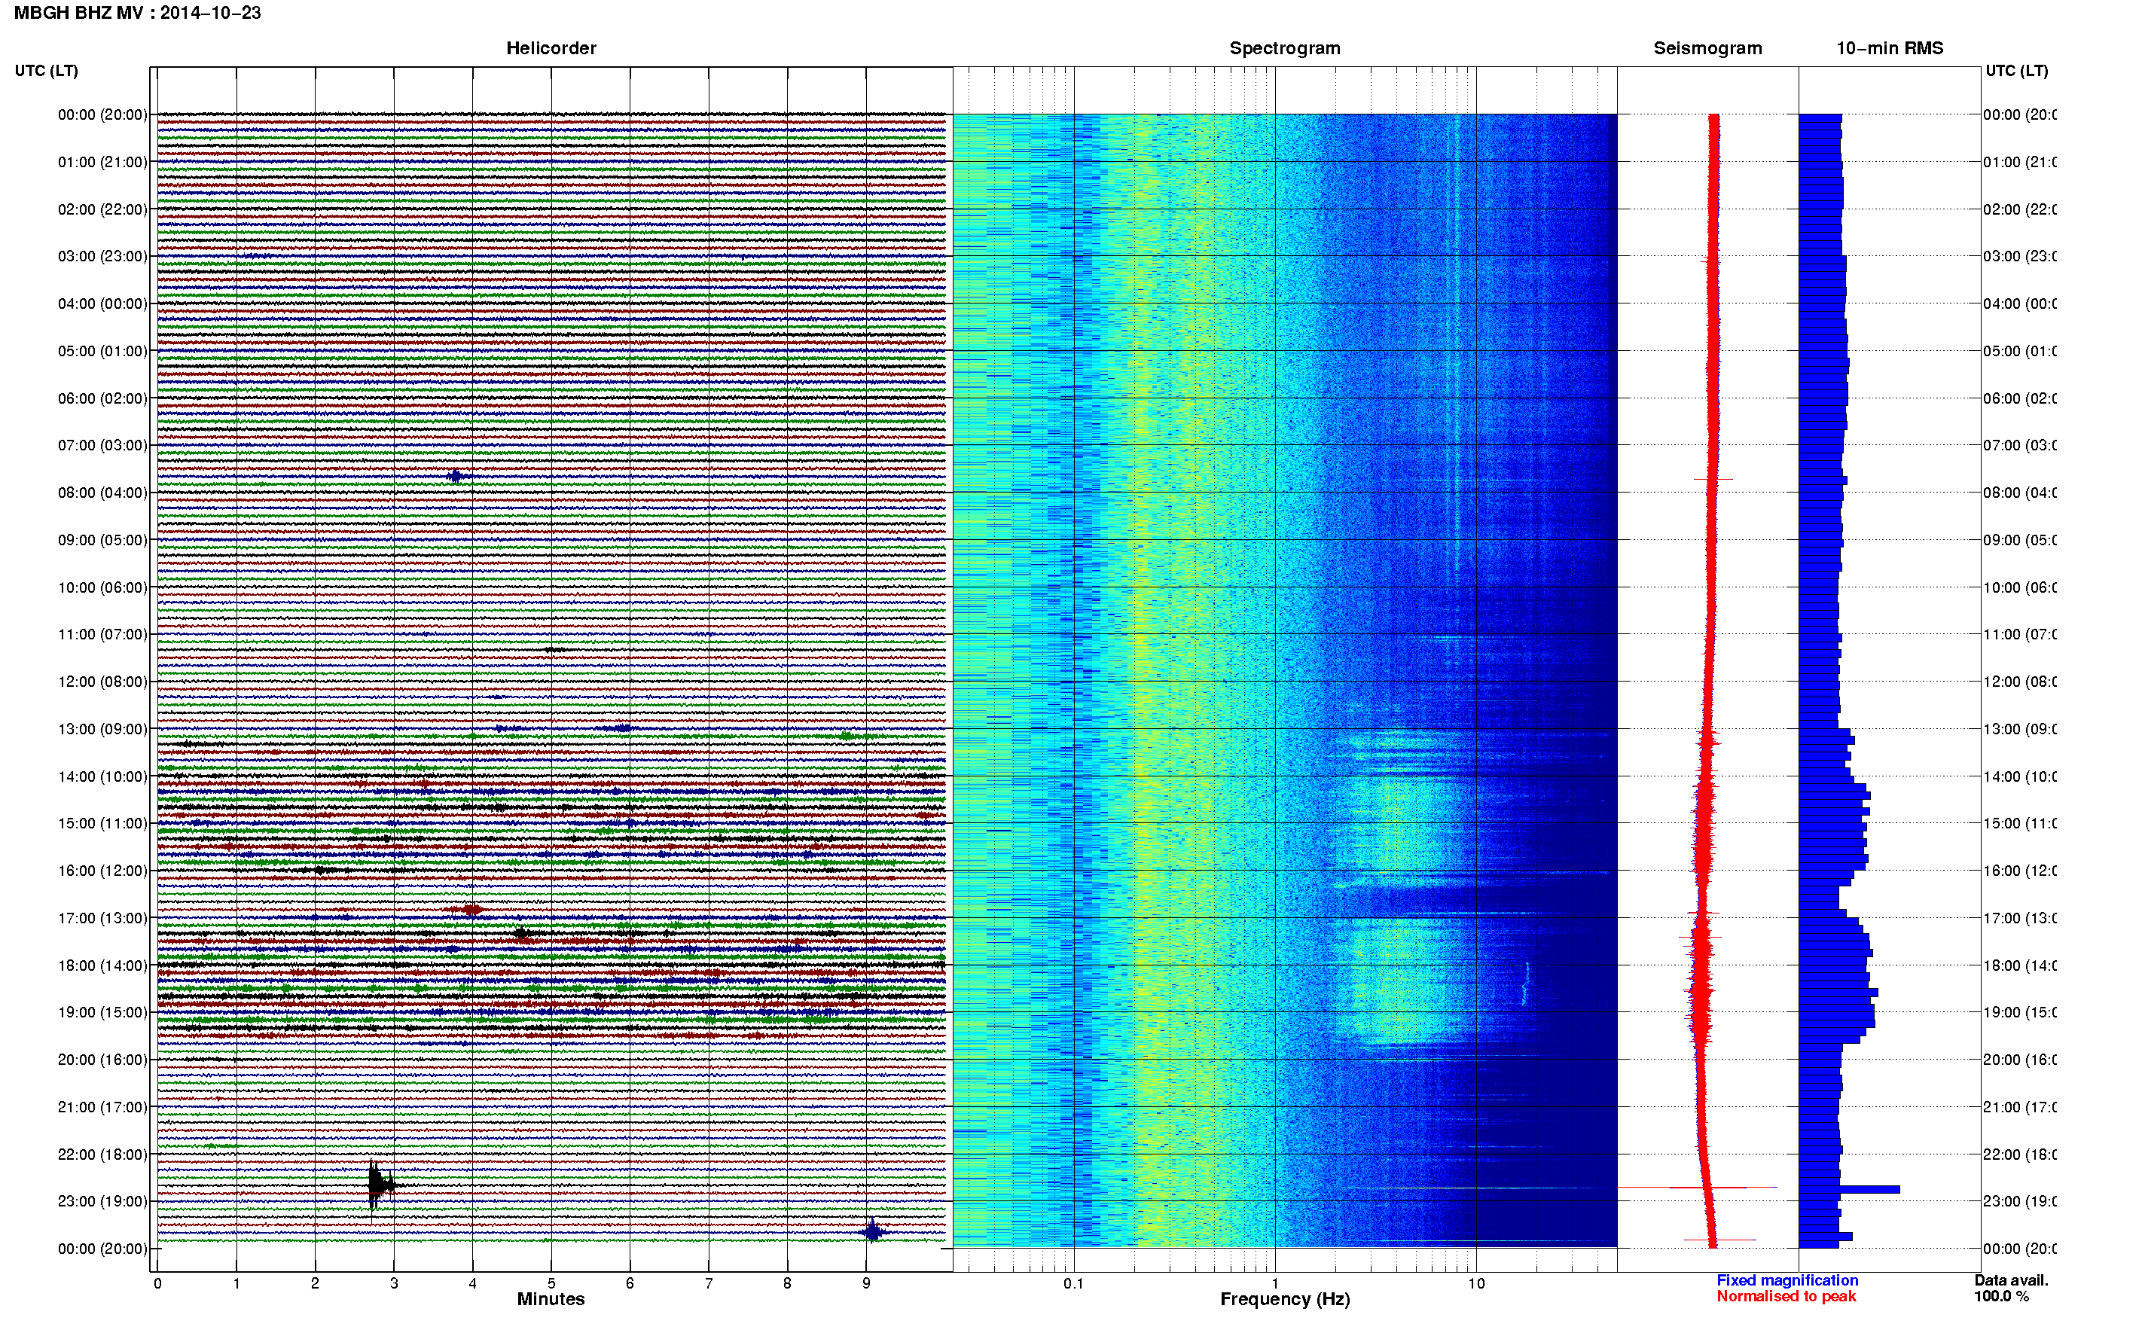Click the left time label '12:00 (08:00)'
2142x1339 pixels.
coord(102,682)
